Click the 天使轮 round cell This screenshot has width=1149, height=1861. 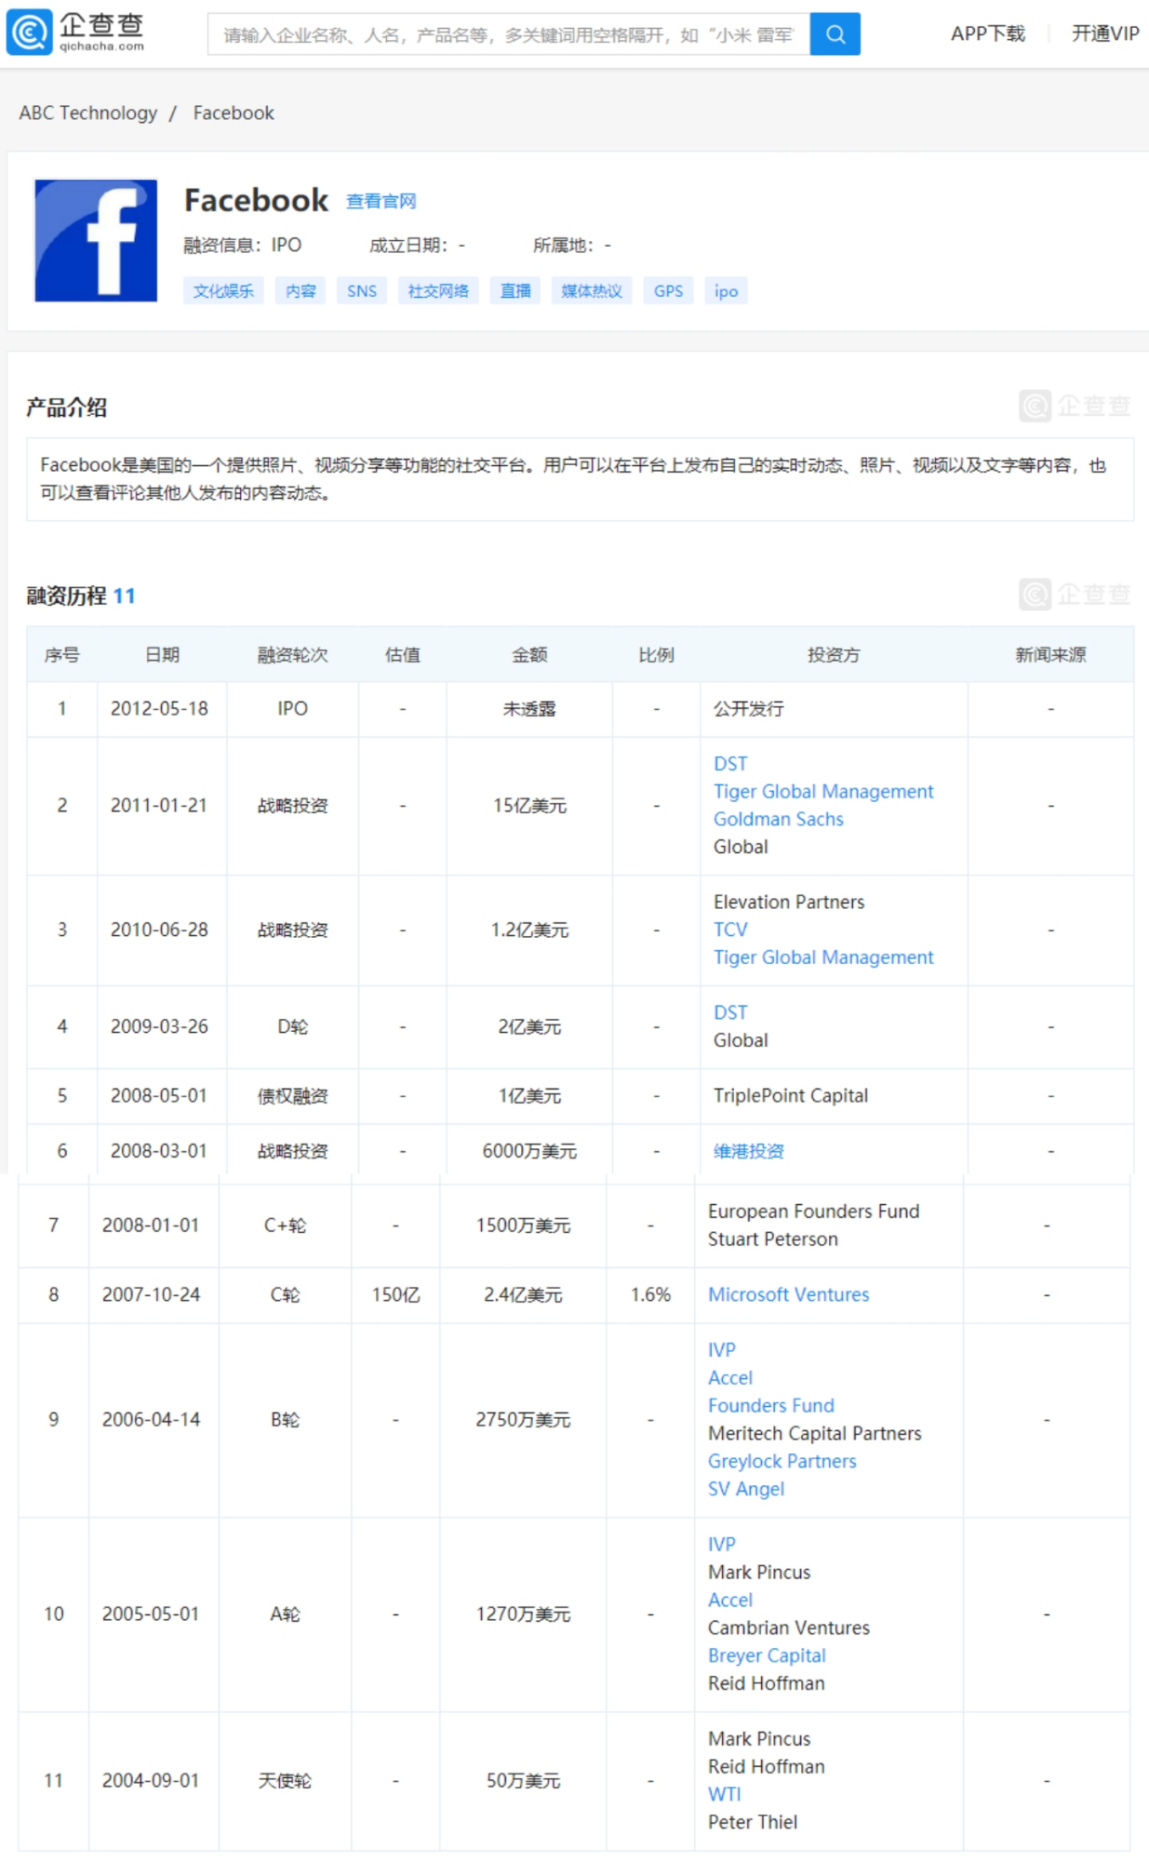[285, 1781]
